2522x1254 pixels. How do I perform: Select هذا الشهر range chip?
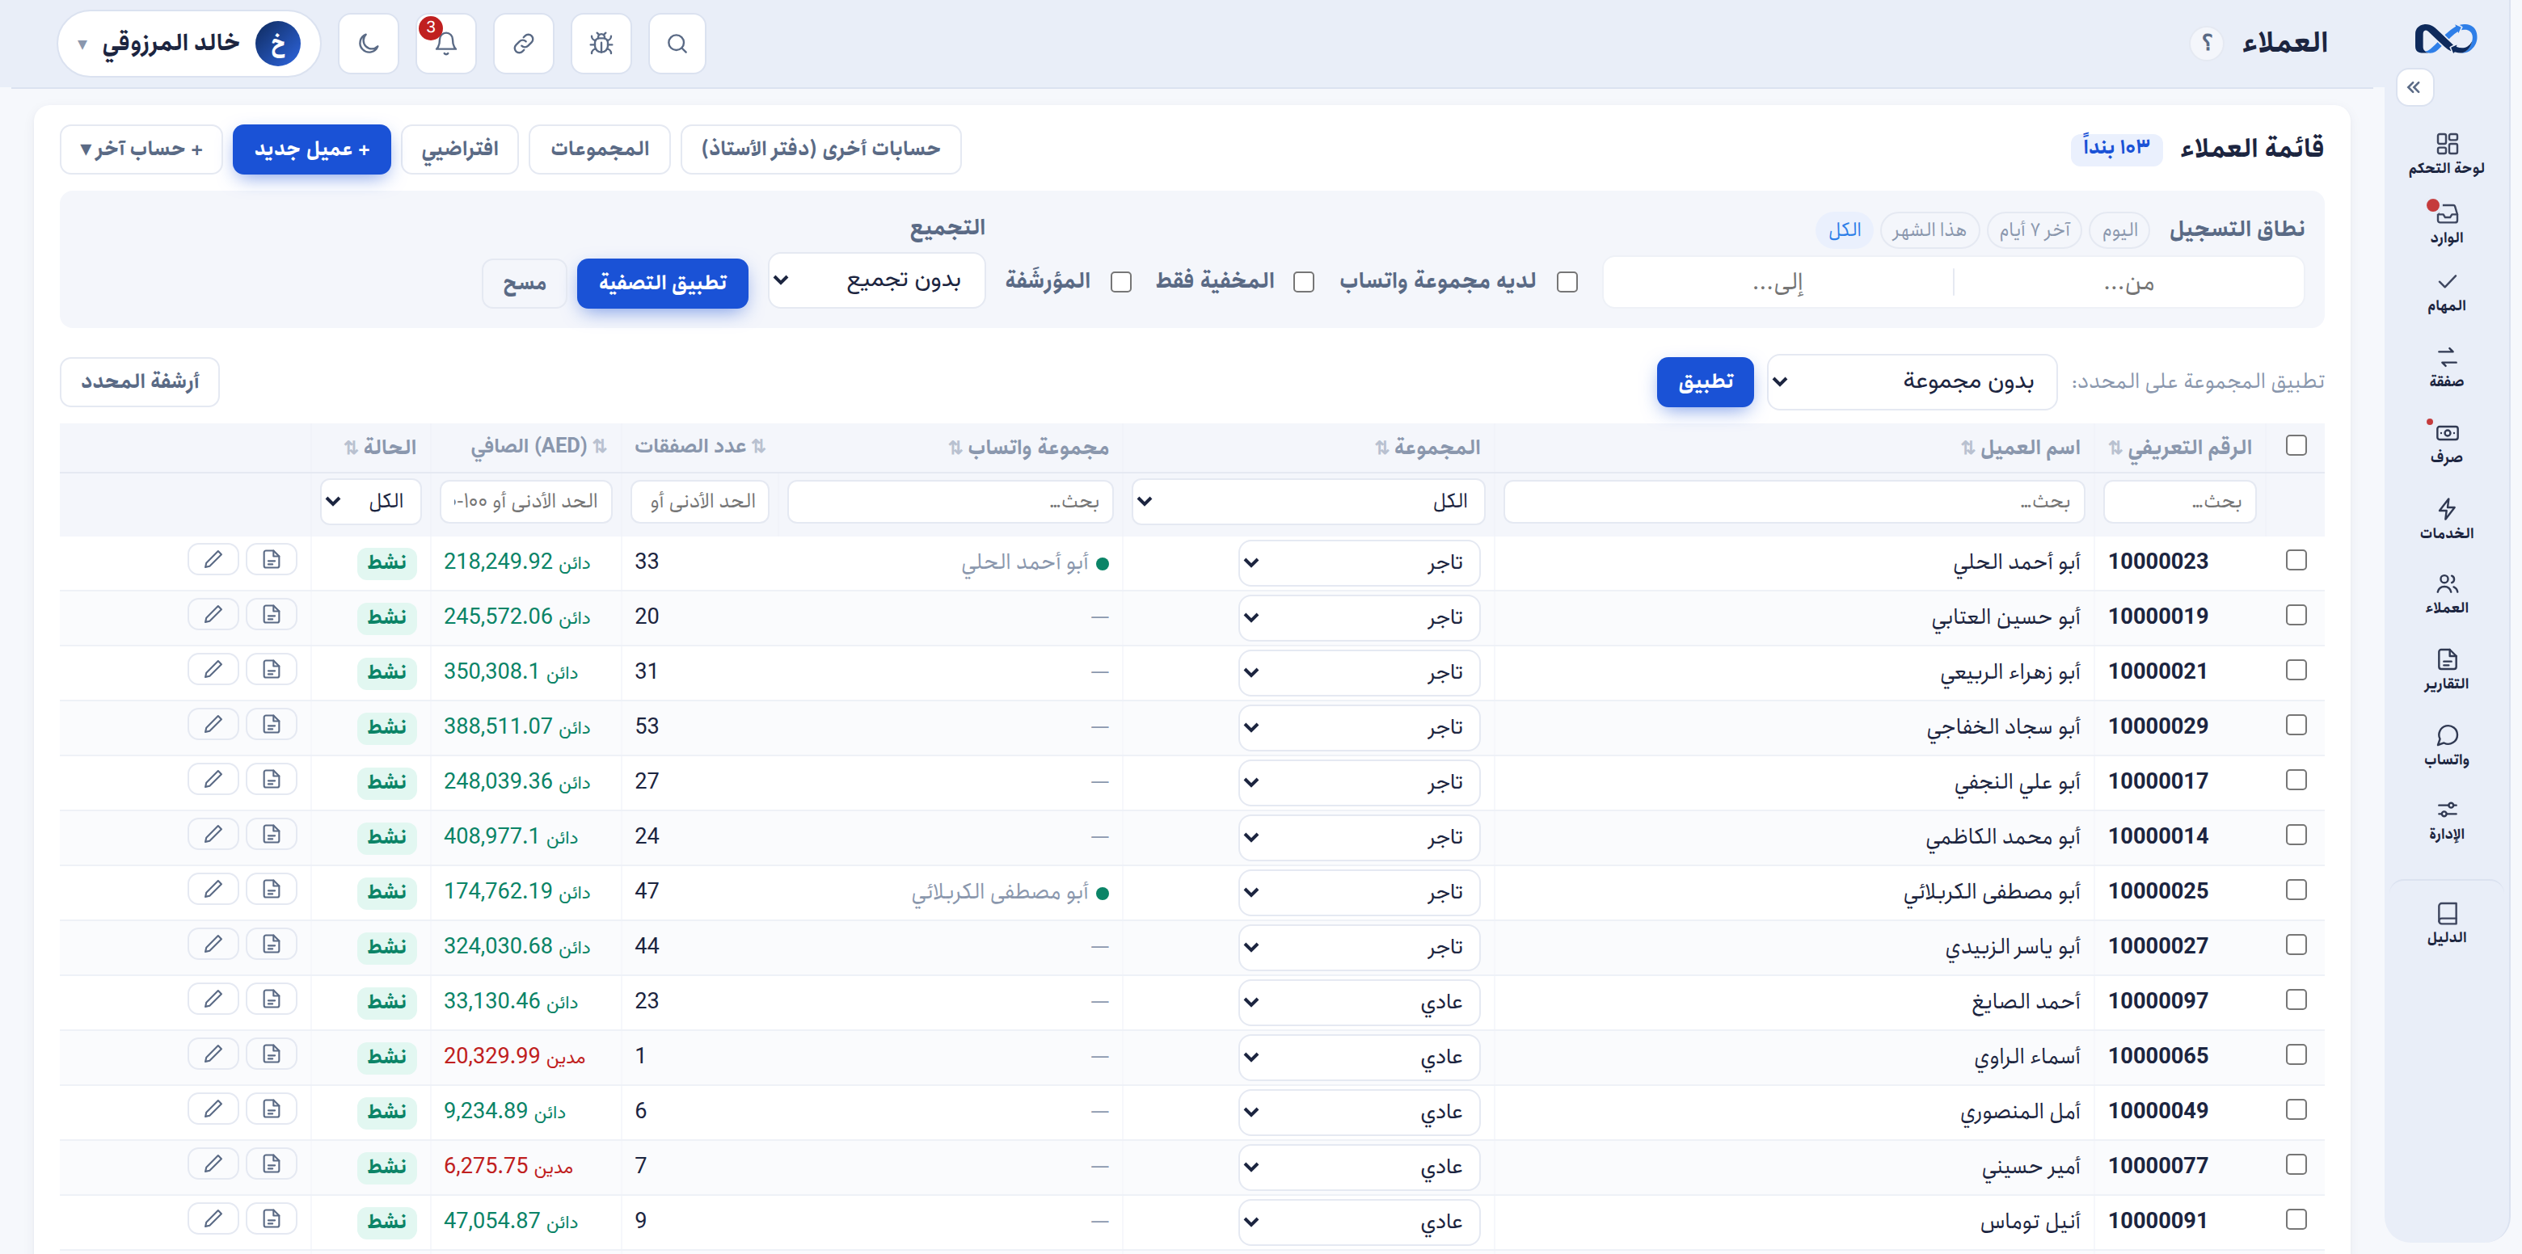coord(1929,230)
